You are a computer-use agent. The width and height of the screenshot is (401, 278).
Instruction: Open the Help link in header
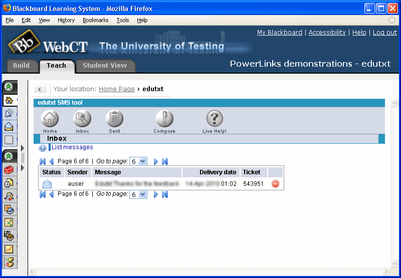point(359,33)
